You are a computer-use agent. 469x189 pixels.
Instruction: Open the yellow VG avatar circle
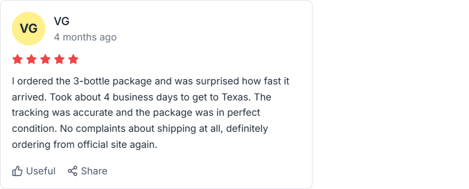pyautogui.click(x=28, y=28)
